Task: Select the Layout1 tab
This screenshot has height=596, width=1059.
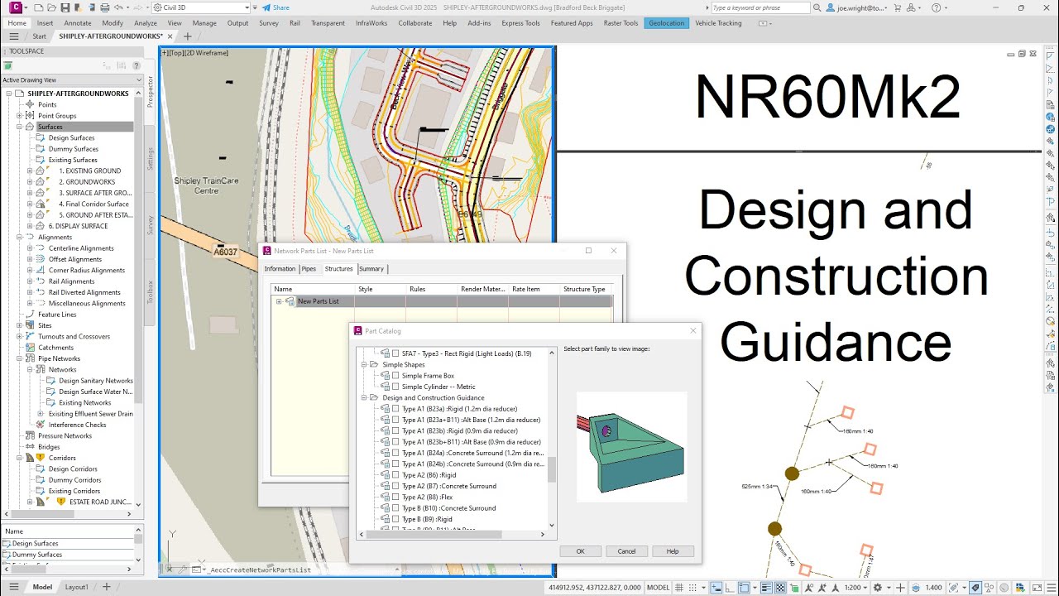Action: 77,587
